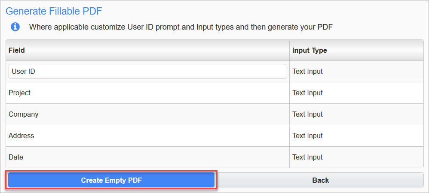Click Text Input type for Date
This screenshot has height=193, width=429.
click(x=307, y=157)
